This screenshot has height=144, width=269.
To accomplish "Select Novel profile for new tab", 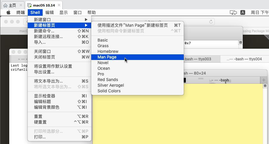I will click(137, 63).
